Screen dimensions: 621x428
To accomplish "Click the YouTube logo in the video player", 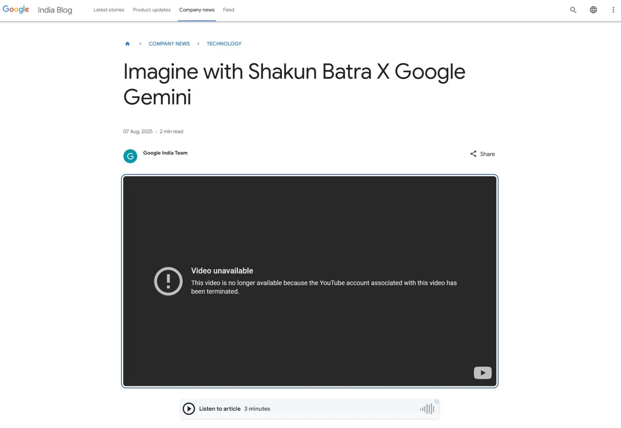I will pos(482,373).
